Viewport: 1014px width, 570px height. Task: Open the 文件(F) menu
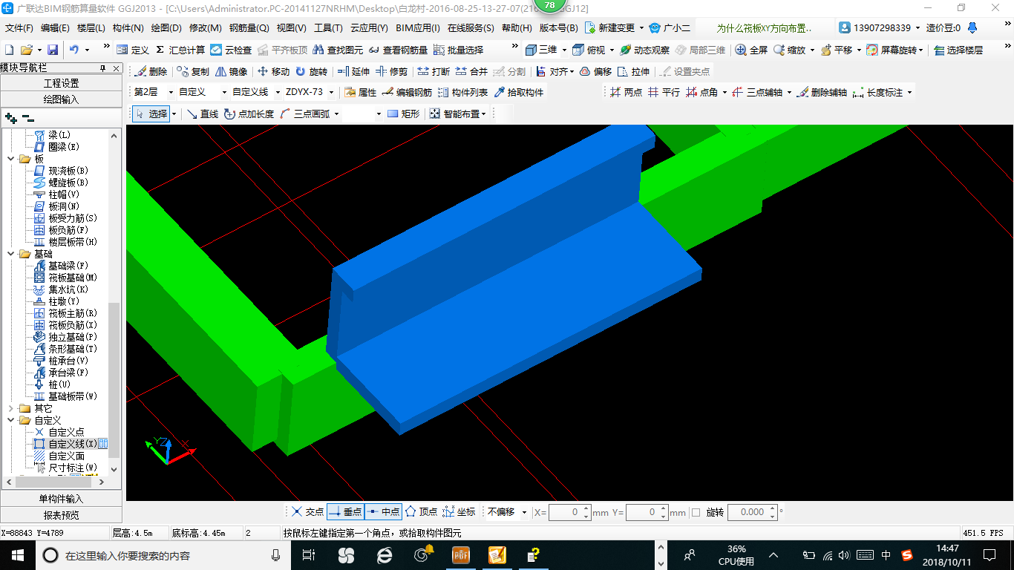tap(19, 28)
